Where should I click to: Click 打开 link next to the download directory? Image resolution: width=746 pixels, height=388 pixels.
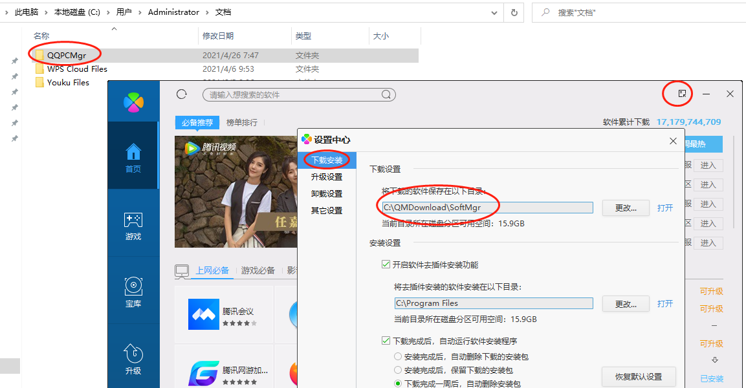(x=665, y=208)
